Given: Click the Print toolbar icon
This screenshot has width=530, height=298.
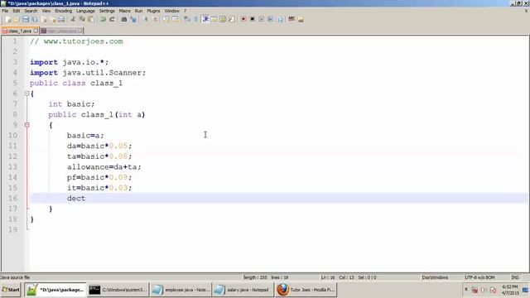Looking at the screenshot, I should click(x=61, y=19).
